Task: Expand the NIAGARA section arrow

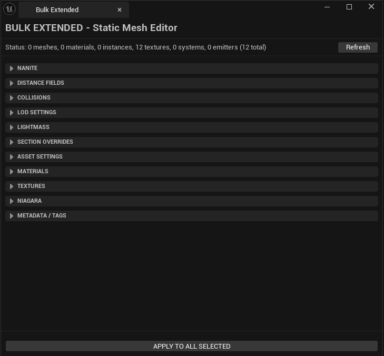Action: tap(12, 201)
